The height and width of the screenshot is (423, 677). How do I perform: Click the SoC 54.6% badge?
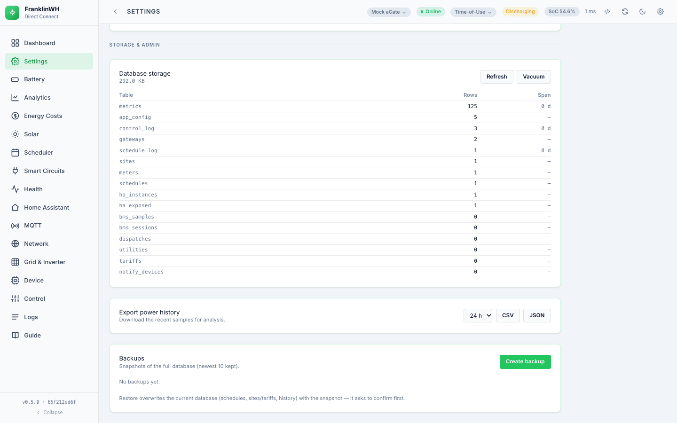(562, 12)
